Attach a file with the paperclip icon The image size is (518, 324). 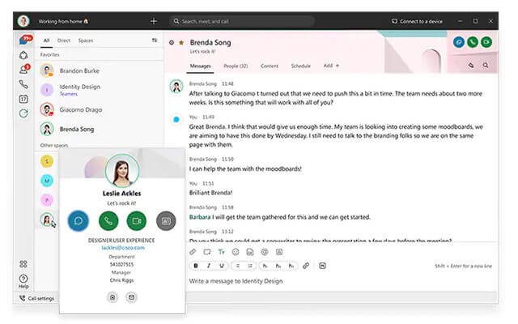(x=193, y=252)
